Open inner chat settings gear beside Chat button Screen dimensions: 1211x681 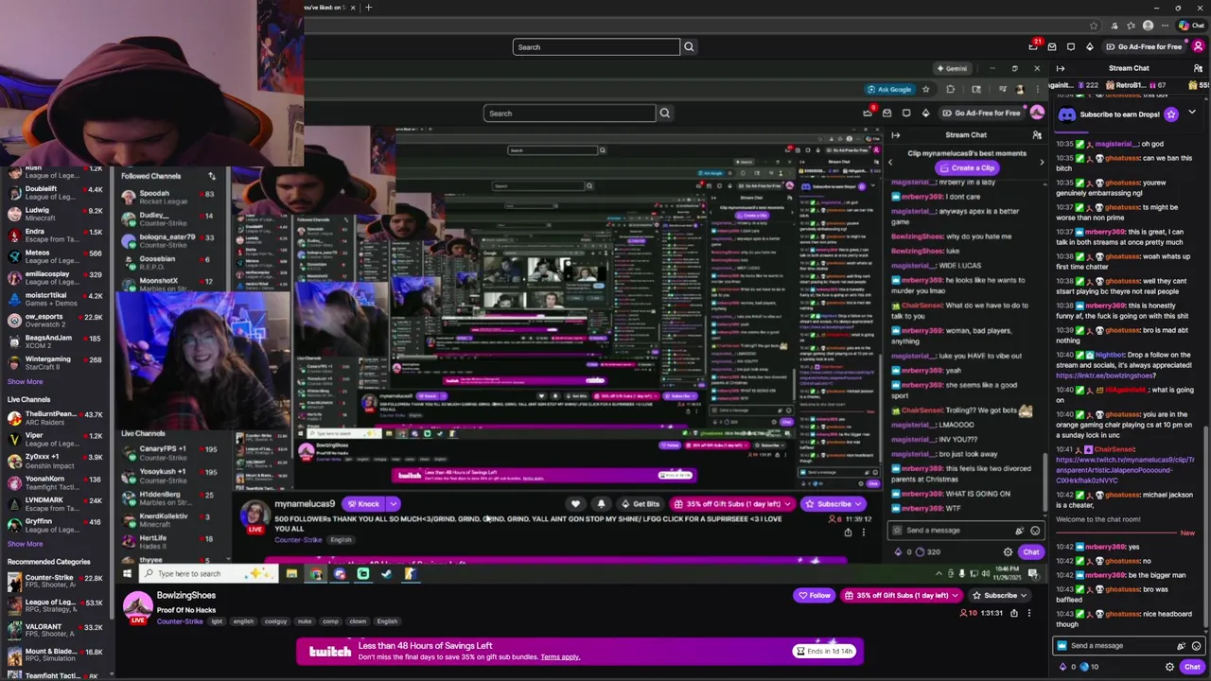pos(1008,552)
